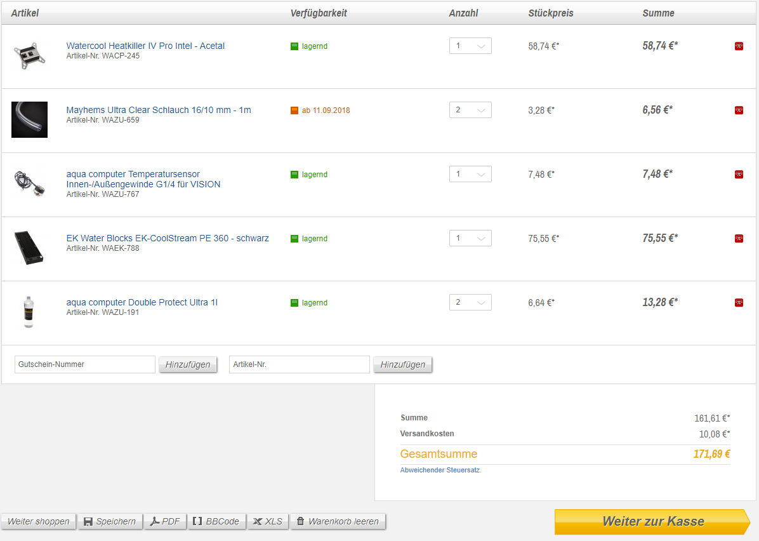Export cart as XLS
759x541 pixels.
click(268, 521)
